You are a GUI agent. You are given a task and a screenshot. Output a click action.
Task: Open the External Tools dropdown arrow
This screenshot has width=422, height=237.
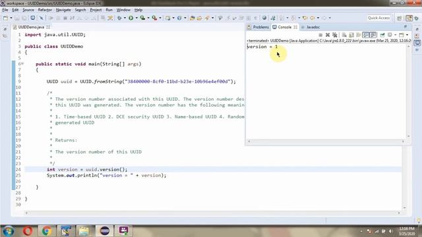[160, 18]
